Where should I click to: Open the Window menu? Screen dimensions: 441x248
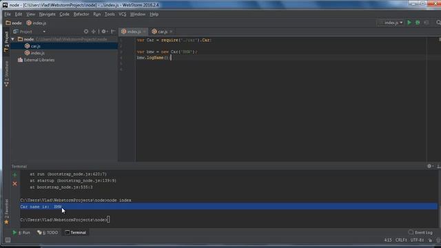coord(138,14)
